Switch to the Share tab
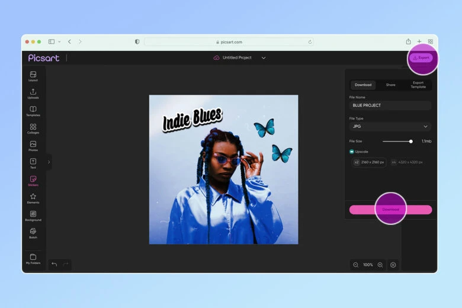462x308 pixels. pyautogui.click(x=390, y=85)
